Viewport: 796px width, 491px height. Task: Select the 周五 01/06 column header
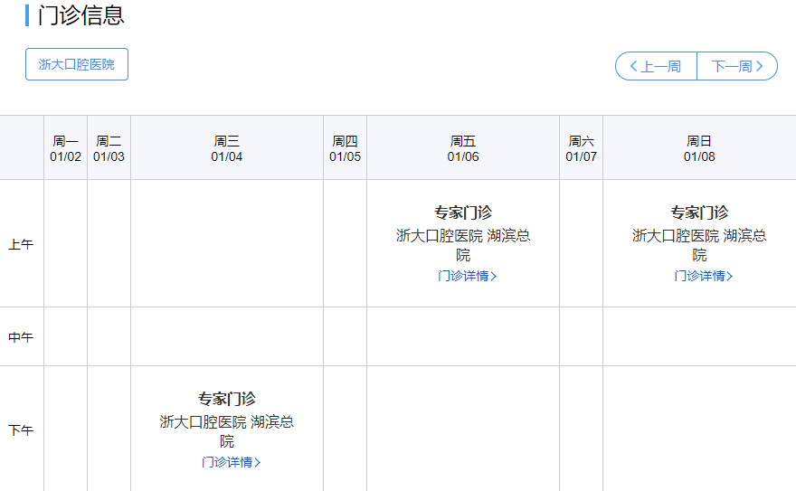pos(463,148)
